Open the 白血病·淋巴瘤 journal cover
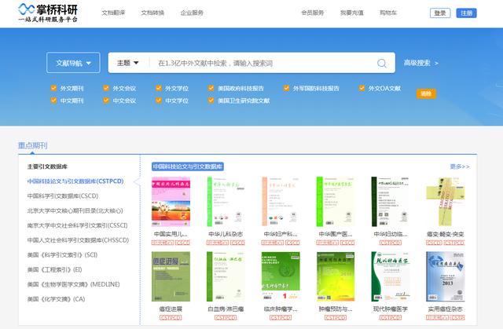 [x=226, y=276]
